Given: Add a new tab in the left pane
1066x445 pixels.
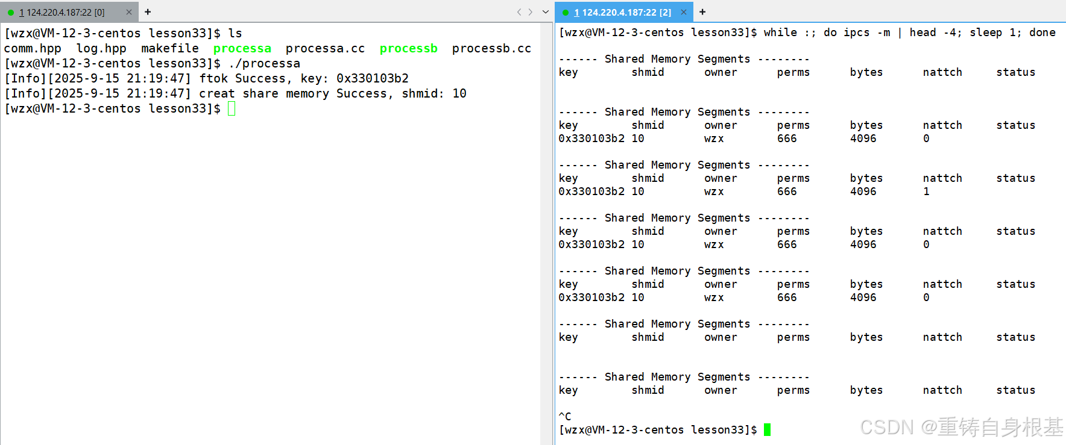Looking at the screenshot, I should click(148, 12).
